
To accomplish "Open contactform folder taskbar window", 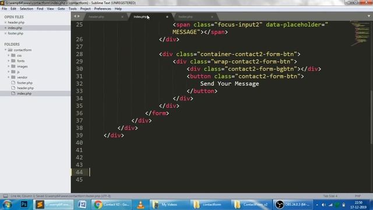I will tap(210, 205).
